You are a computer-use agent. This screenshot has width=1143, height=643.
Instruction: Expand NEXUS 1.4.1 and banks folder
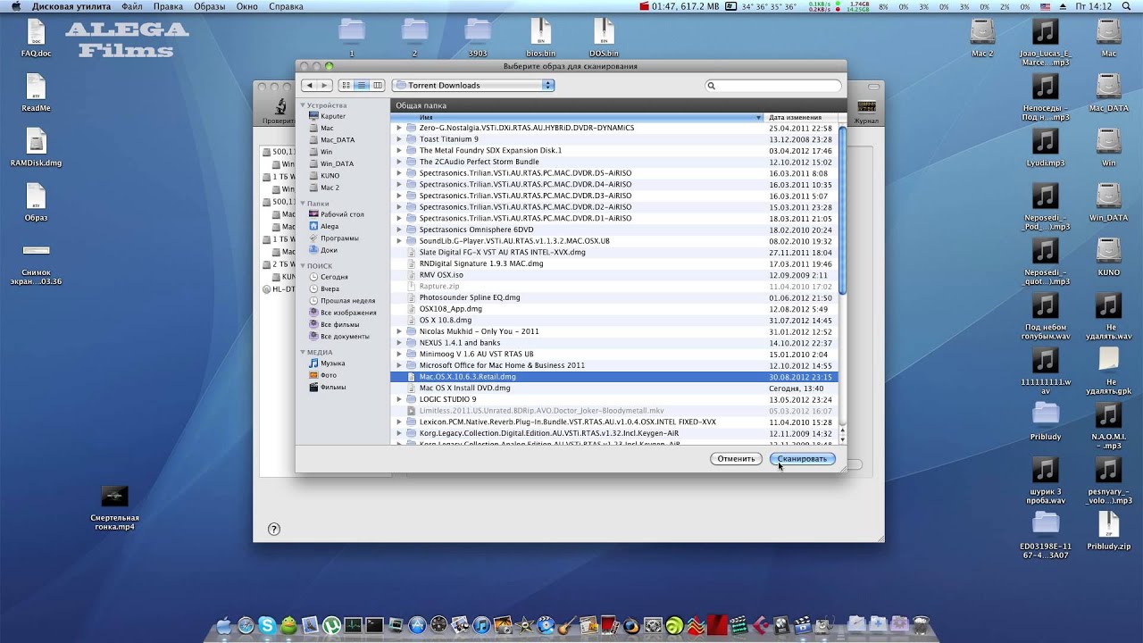399,343
